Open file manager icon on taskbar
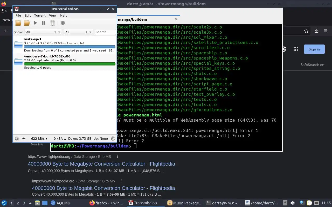 pos(37,203)
